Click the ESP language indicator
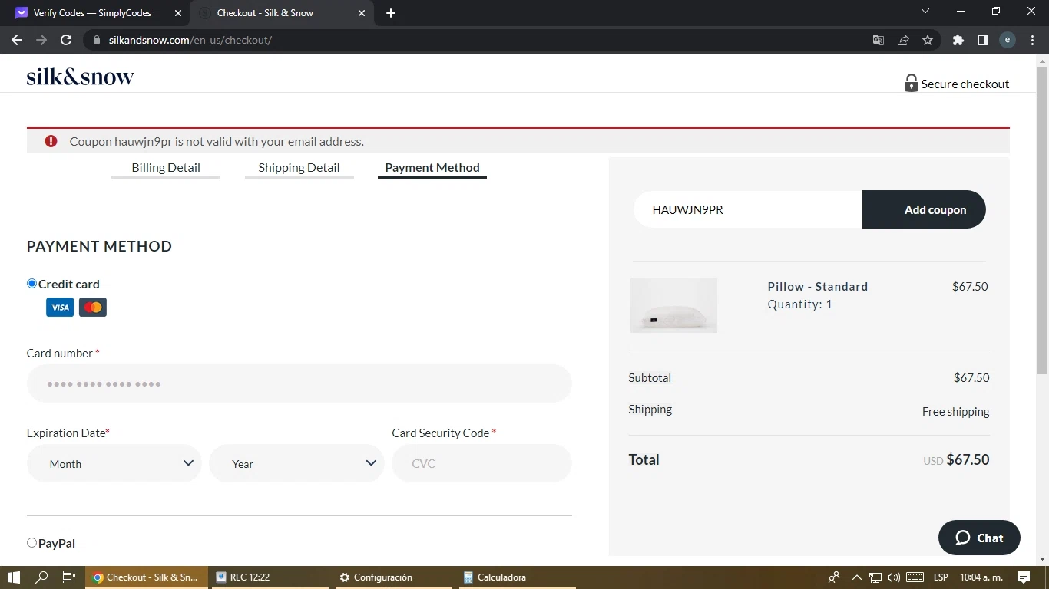 pos(941,577)
